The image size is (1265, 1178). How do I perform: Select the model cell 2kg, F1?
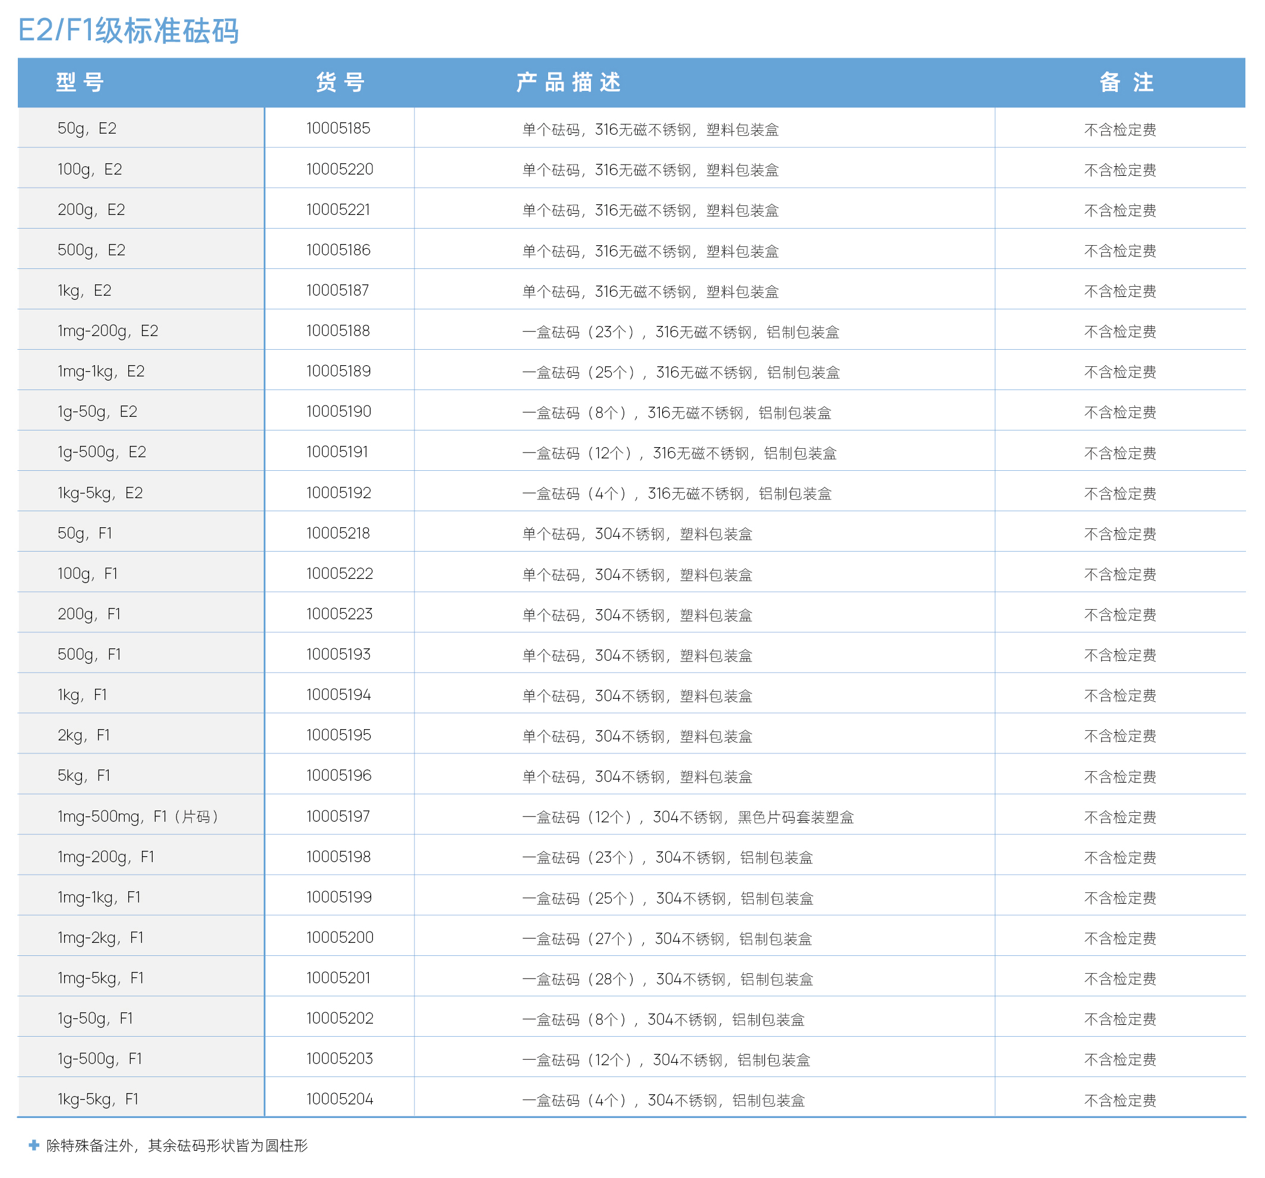coord(84,735)
